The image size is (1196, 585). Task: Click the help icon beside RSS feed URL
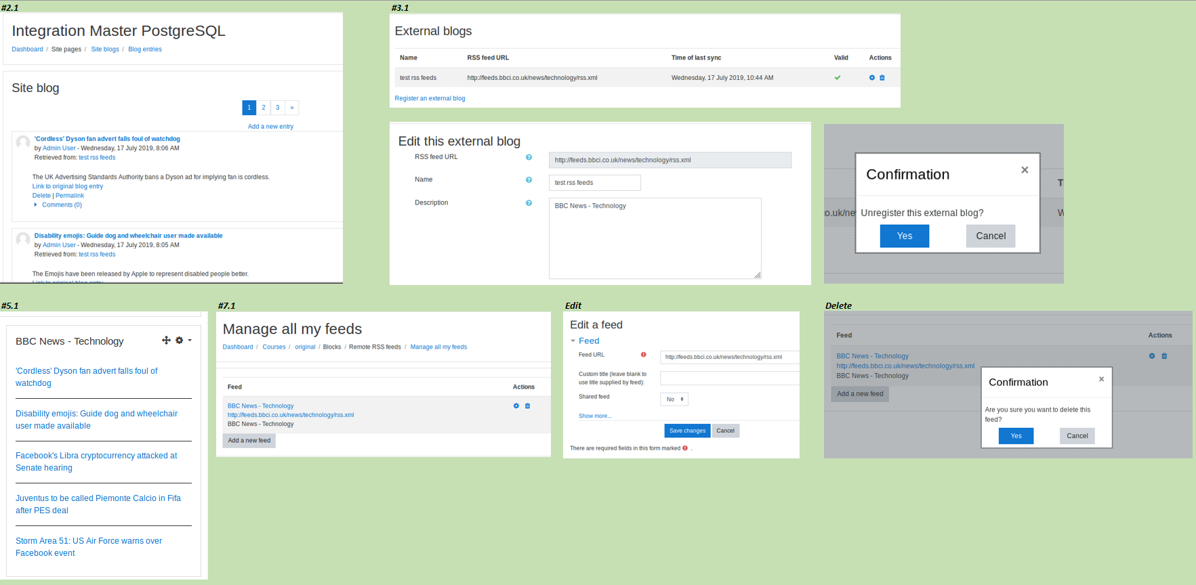click(529, 157)
